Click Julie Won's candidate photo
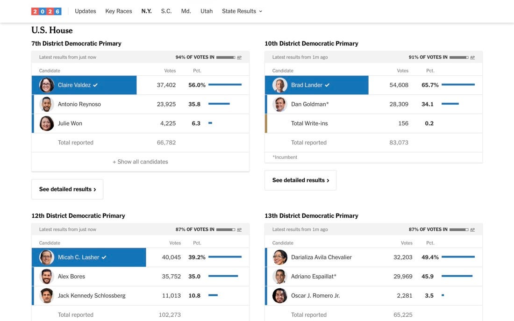Viewport: 514px width, 321px height. coord(47,124)
